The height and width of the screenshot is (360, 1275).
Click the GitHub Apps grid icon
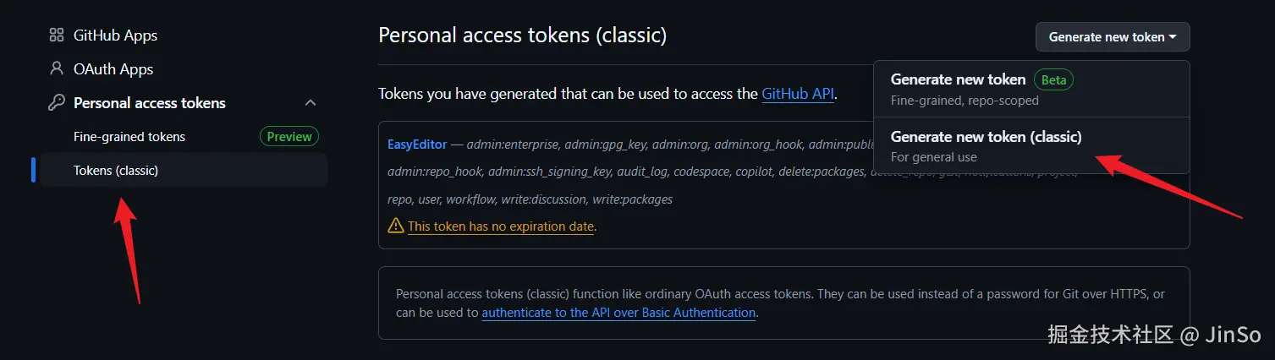[x=57, y=35]
